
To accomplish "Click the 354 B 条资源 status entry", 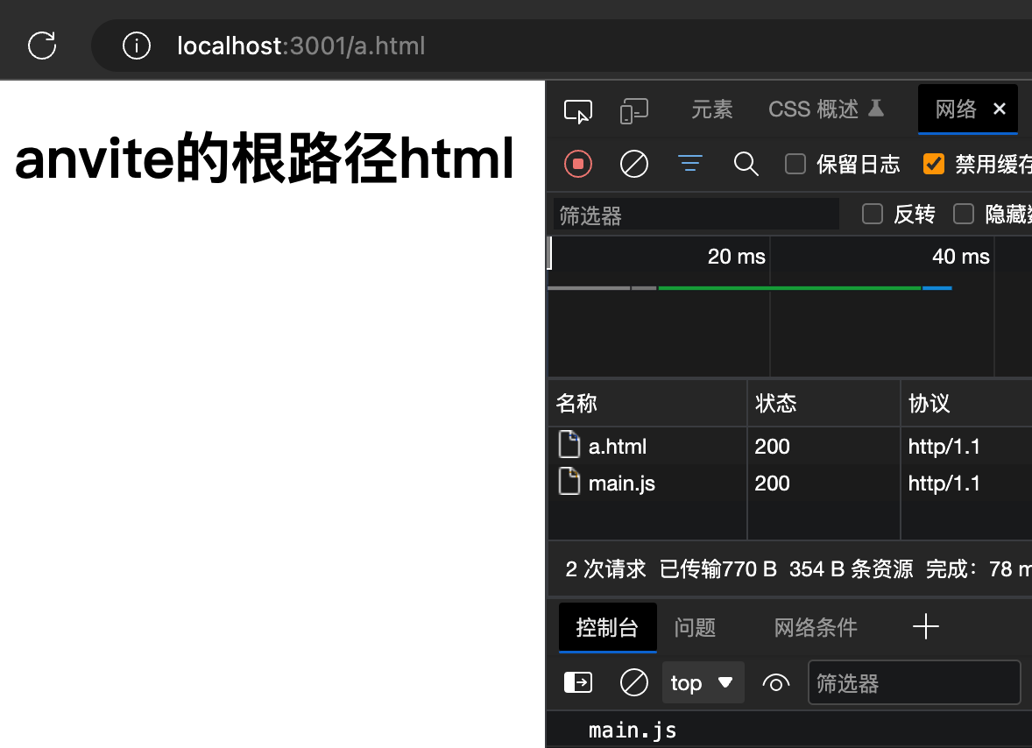I will [x=851, y=569].
